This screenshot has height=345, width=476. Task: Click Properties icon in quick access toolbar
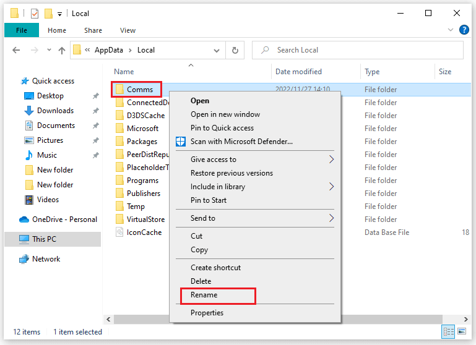35,14
